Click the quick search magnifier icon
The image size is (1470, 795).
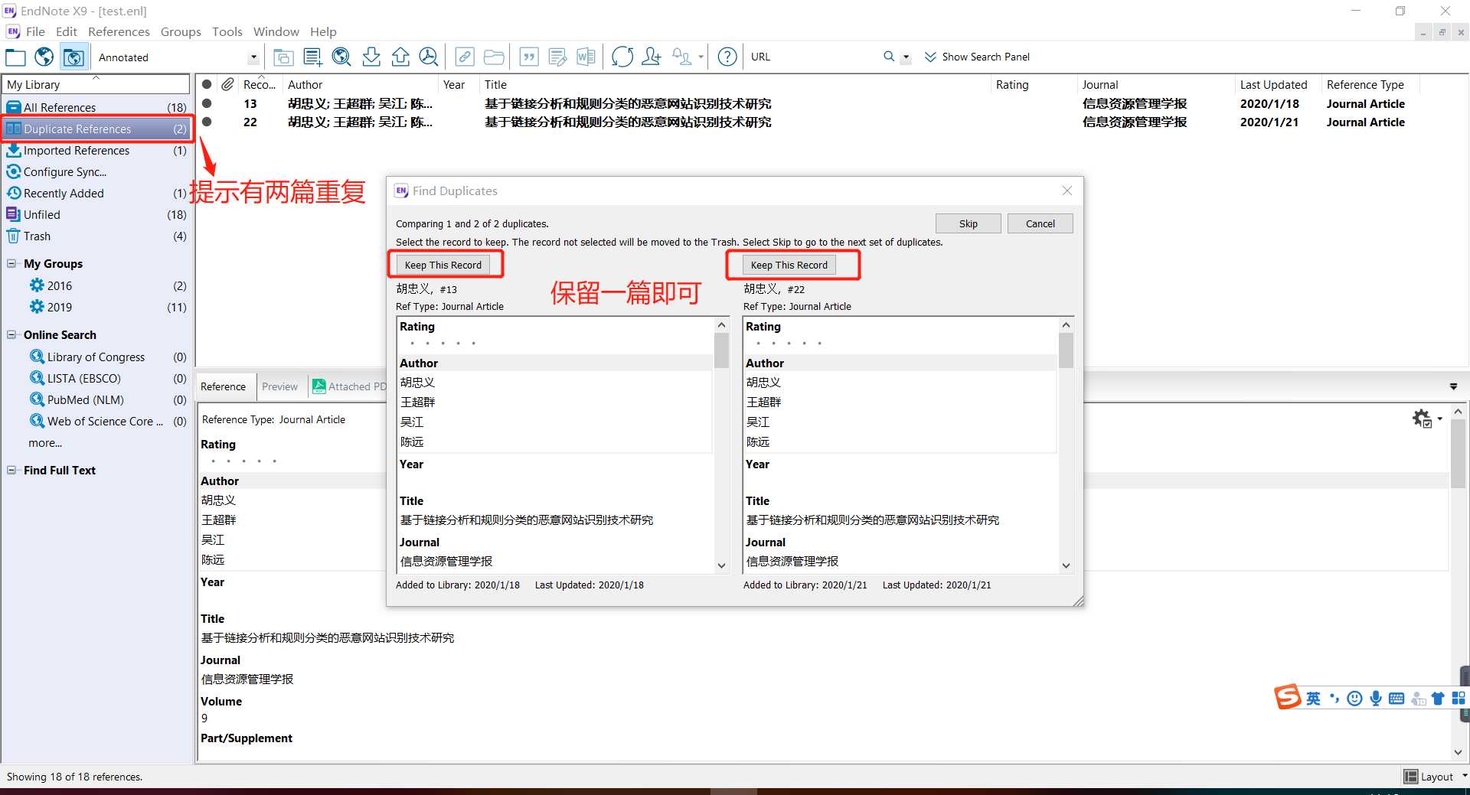tap(889, 57)
